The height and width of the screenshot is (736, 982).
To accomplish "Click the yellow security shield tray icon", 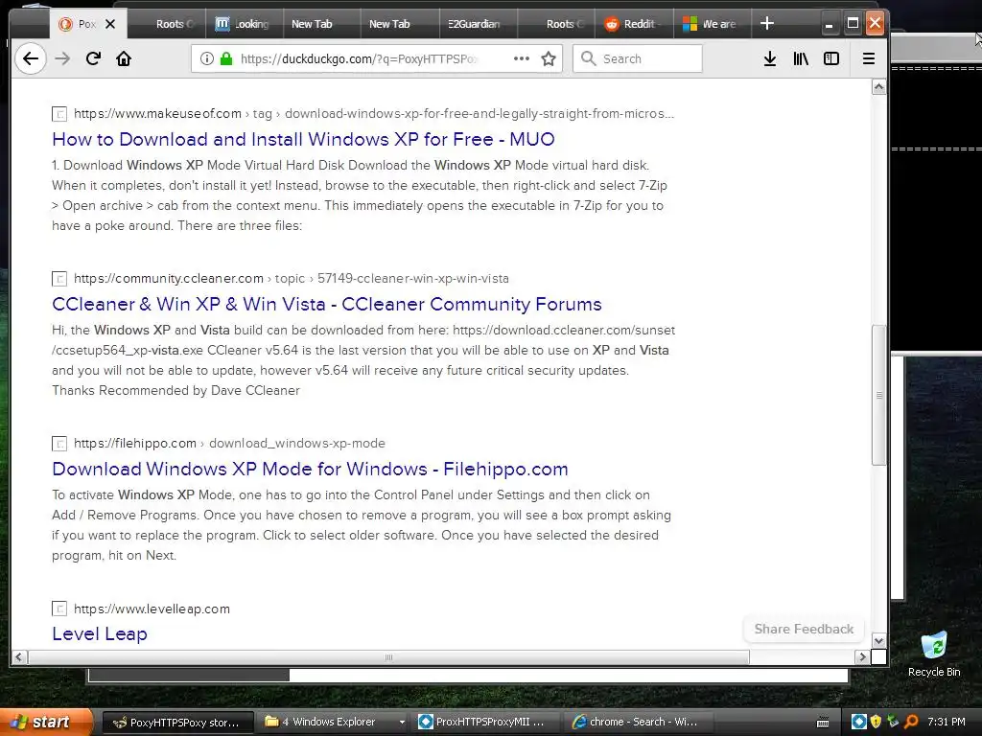I will click(x=876, y=722).
